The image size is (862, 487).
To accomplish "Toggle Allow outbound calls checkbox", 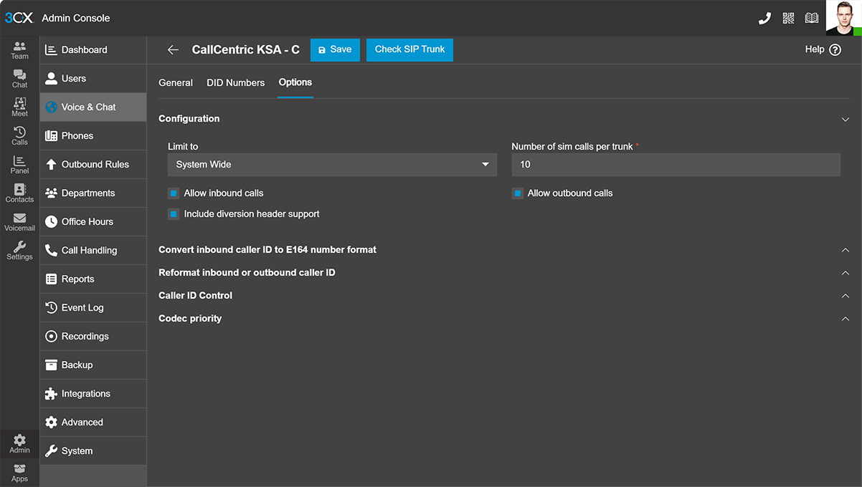I will [517, 193].
